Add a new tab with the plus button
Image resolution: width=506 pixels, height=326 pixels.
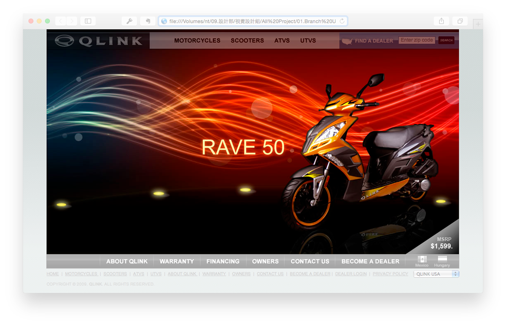point(478,24)
